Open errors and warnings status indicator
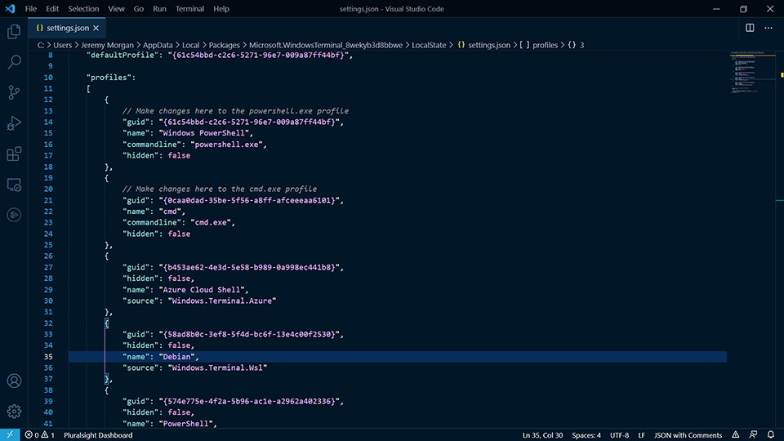784x441 pixels. click(x=39, y=435)
